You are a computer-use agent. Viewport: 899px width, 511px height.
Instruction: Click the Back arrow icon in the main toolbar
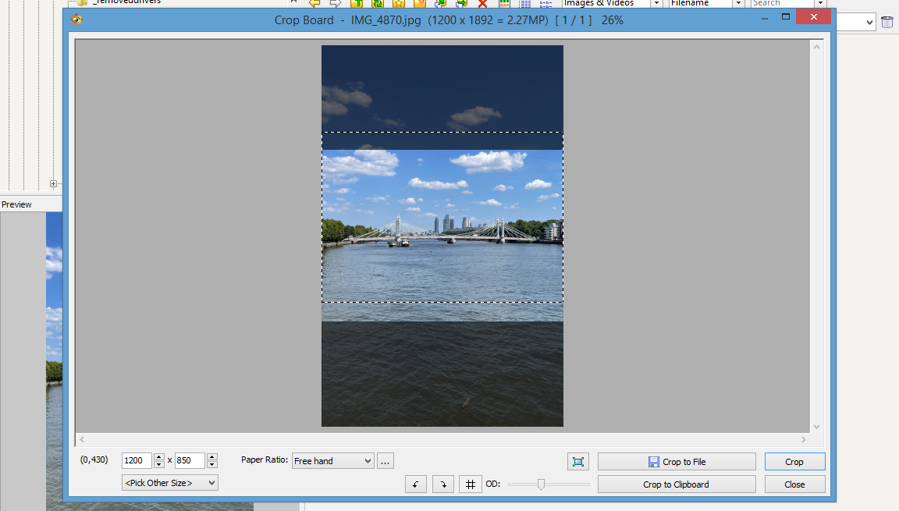[x=314, y=3]
